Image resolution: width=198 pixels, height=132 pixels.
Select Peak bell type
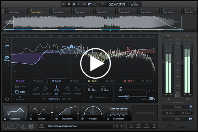pos(44,99)
